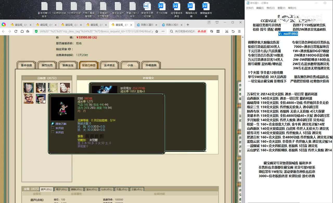Screen dimensions: 333x203
Task: Select the 云鹤(点化) mount tab
Action: click(137, 189)
